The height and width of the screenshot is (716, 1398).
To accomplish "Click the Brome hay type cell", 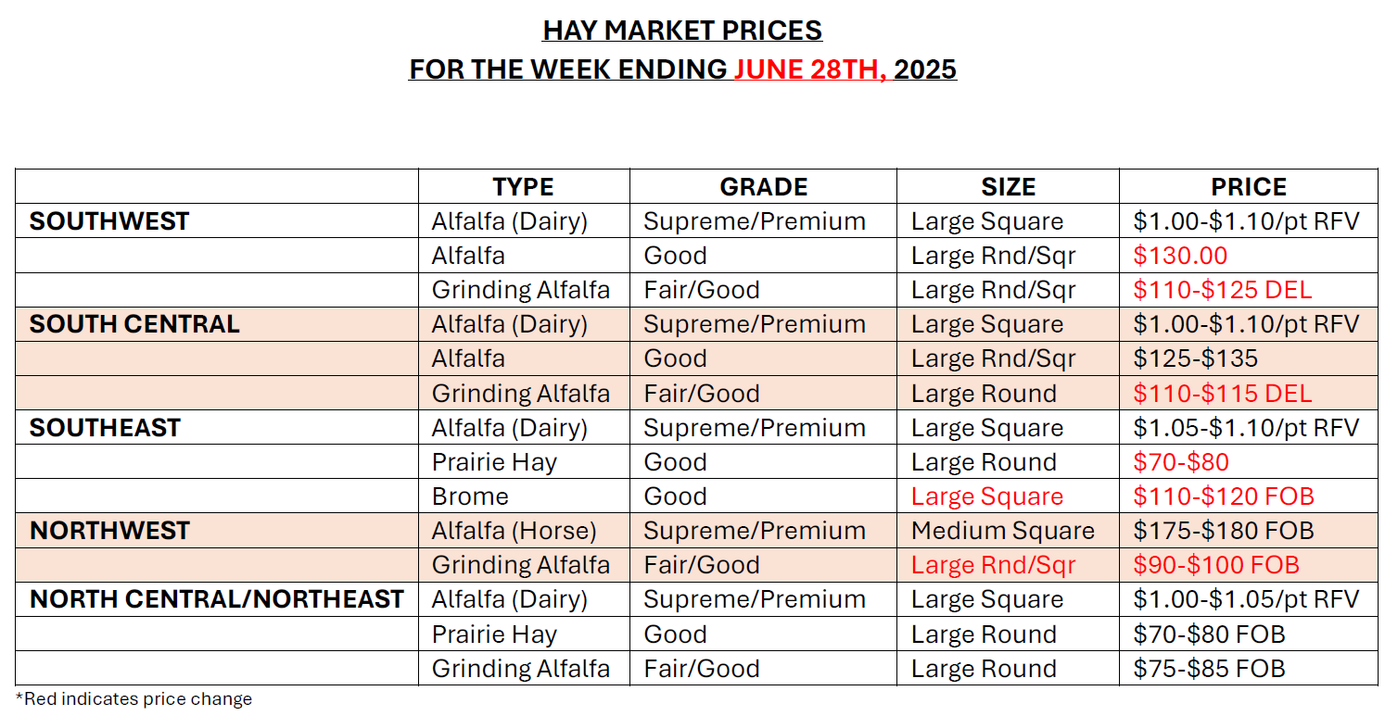I will [470, 496].
